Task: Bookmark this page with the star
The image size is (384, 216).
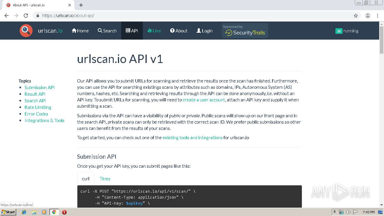Action: coord(356,16)
